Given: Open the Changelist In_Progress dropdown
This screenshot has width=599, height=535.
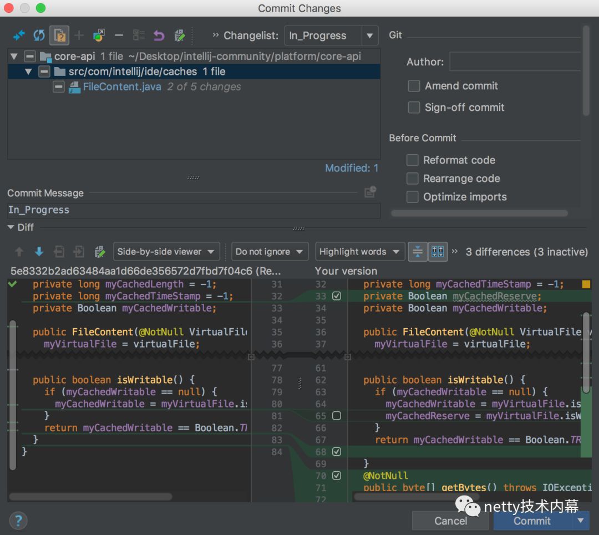Looking at the screenshot, I should coord(331,35).
